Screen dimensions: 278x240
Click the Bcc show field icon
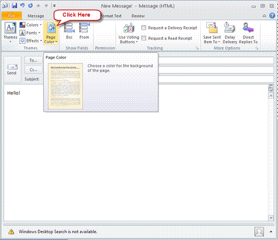[x=69, y=28]
